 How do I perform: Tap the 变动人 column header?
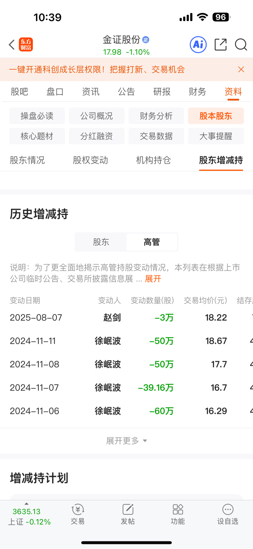click(x=109, y=300)
